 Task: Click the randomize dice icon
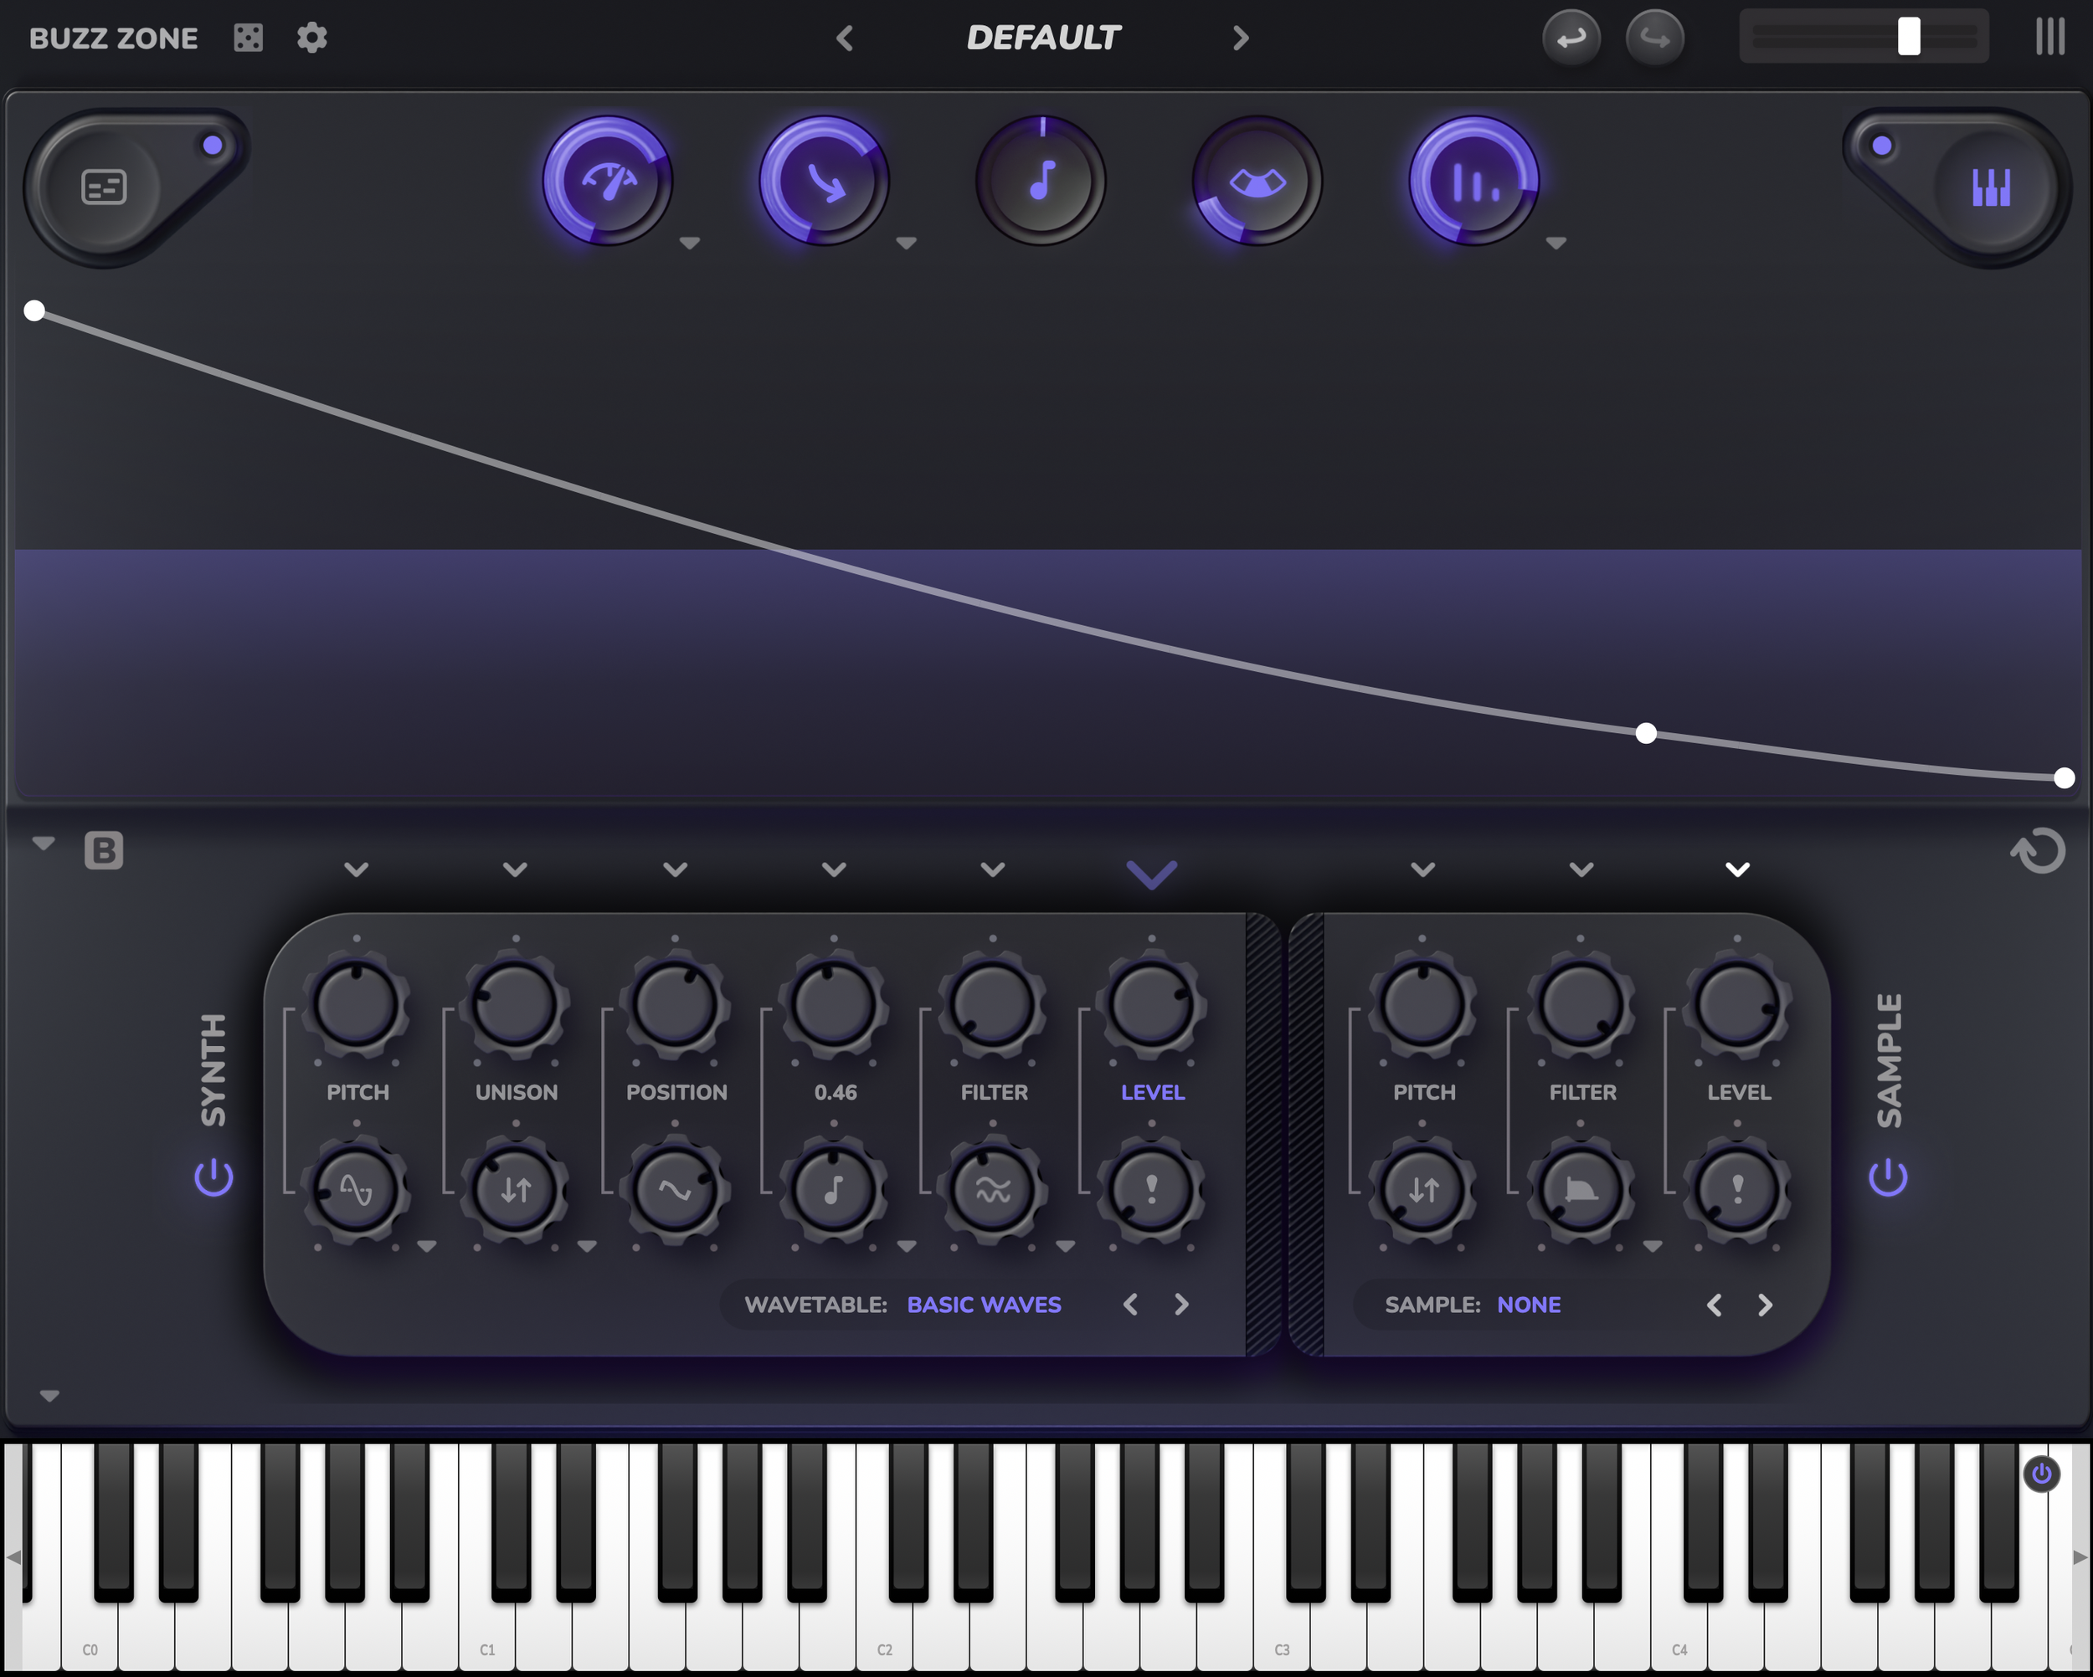tap(249, 38)
